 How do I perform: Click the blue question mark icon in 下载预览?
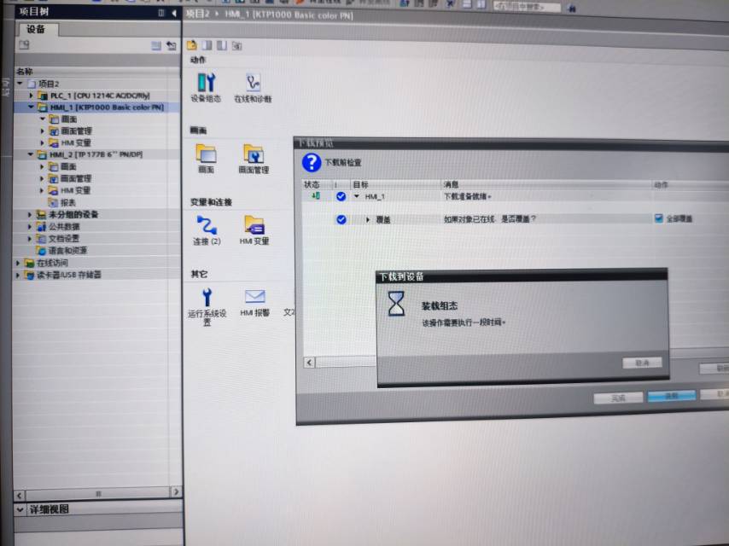311,163
